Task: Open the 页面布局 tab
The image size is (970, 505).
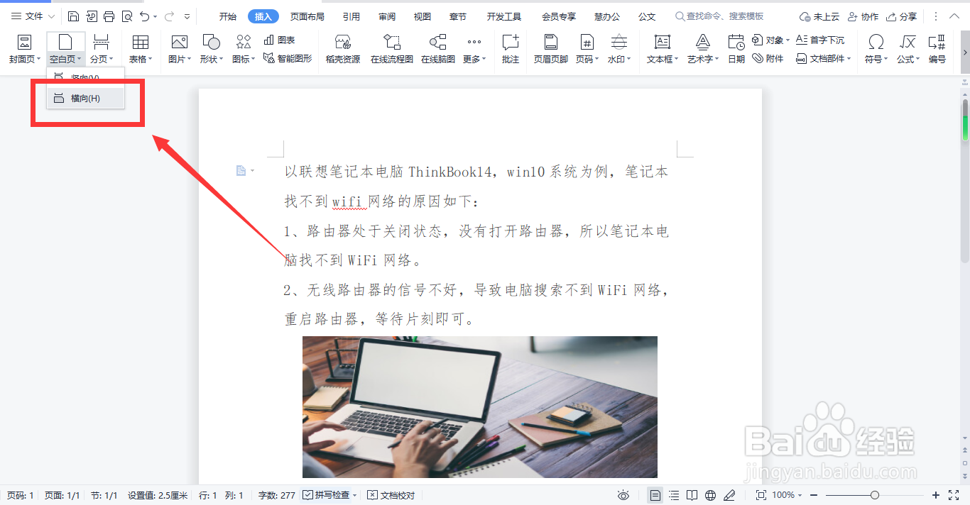Action: tap(307, 16)
